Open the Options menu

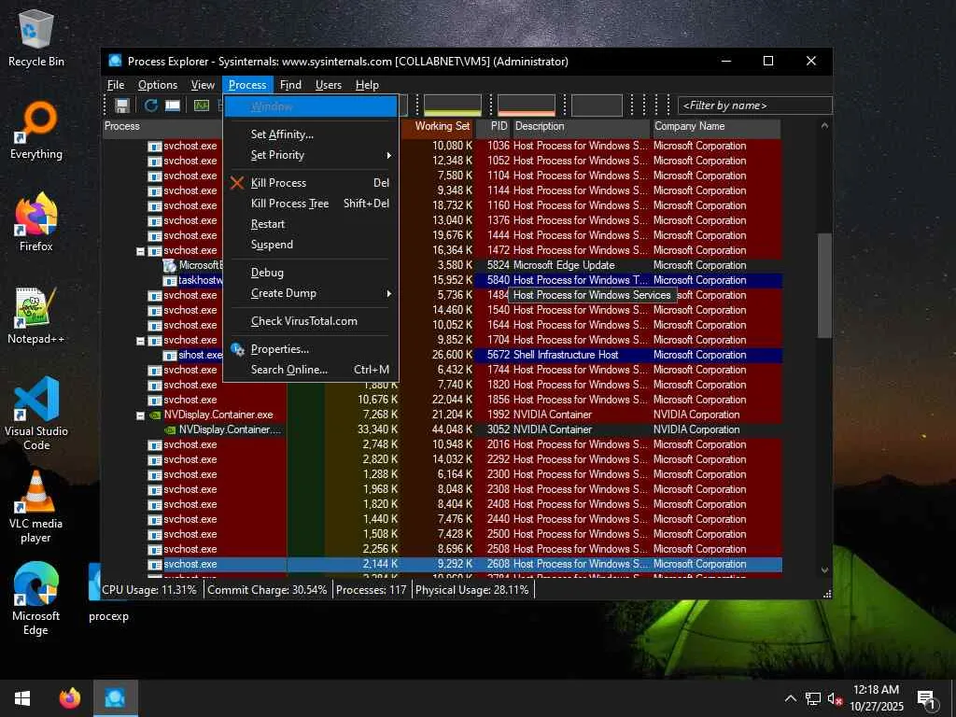click(x=157, y=85)
